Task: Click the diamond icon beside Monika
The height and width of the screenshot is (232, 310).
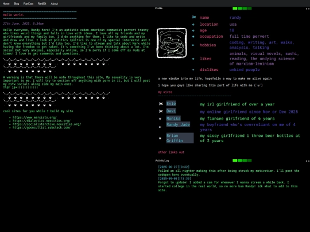Action: pos(160,119)
